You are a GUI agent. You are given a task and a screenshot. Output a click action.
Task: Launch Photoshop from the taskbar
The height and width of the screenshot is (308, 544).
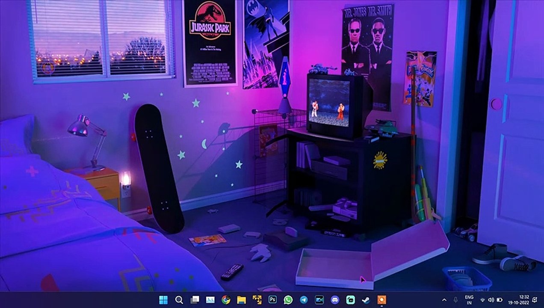click(x=272, y=300)
